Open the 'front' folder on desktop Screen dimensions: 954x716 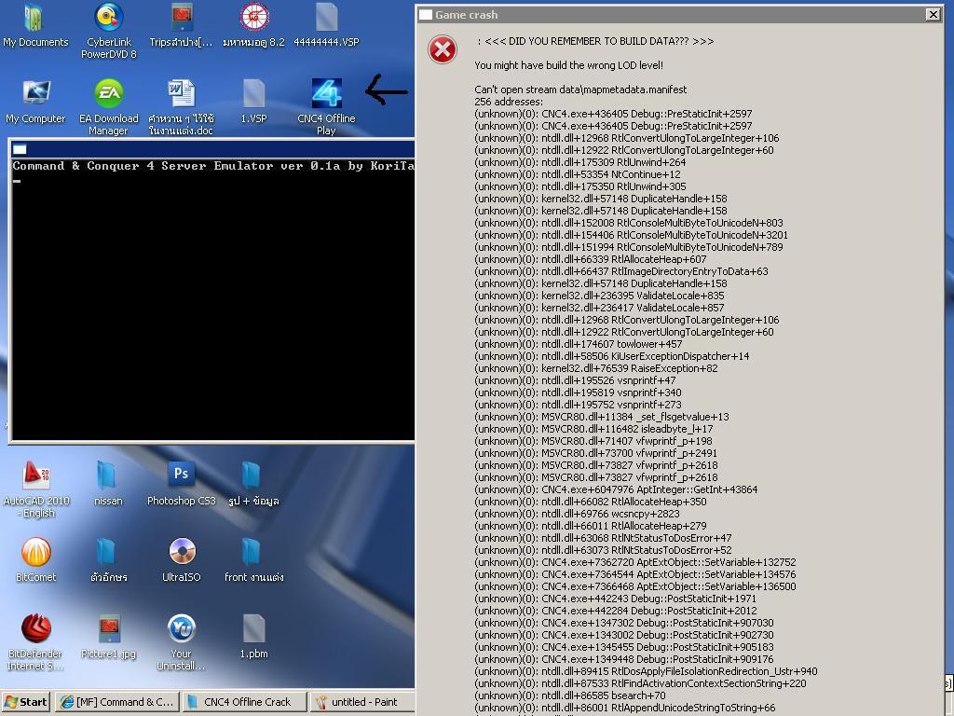[253, 560]
